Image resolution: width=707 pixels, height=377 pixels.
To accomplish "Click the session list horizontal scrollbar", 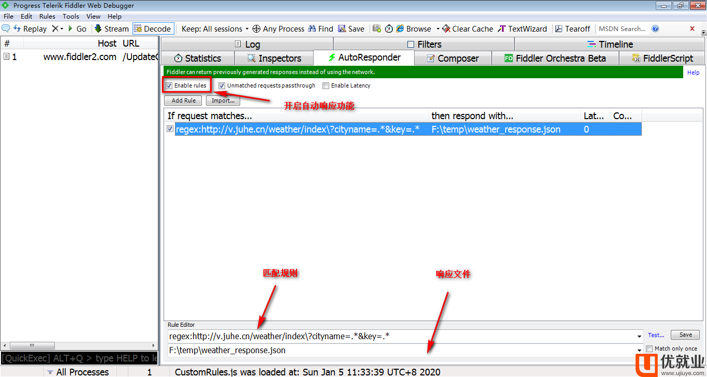I will click(x=79, y=345).
